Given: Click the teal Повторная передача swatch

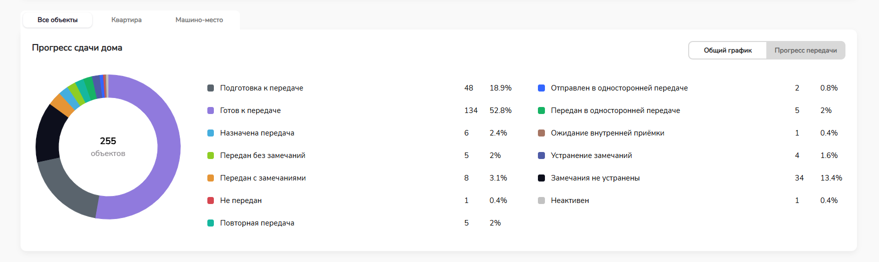Looking at the screenshot, I should click(x=211, y=223).
